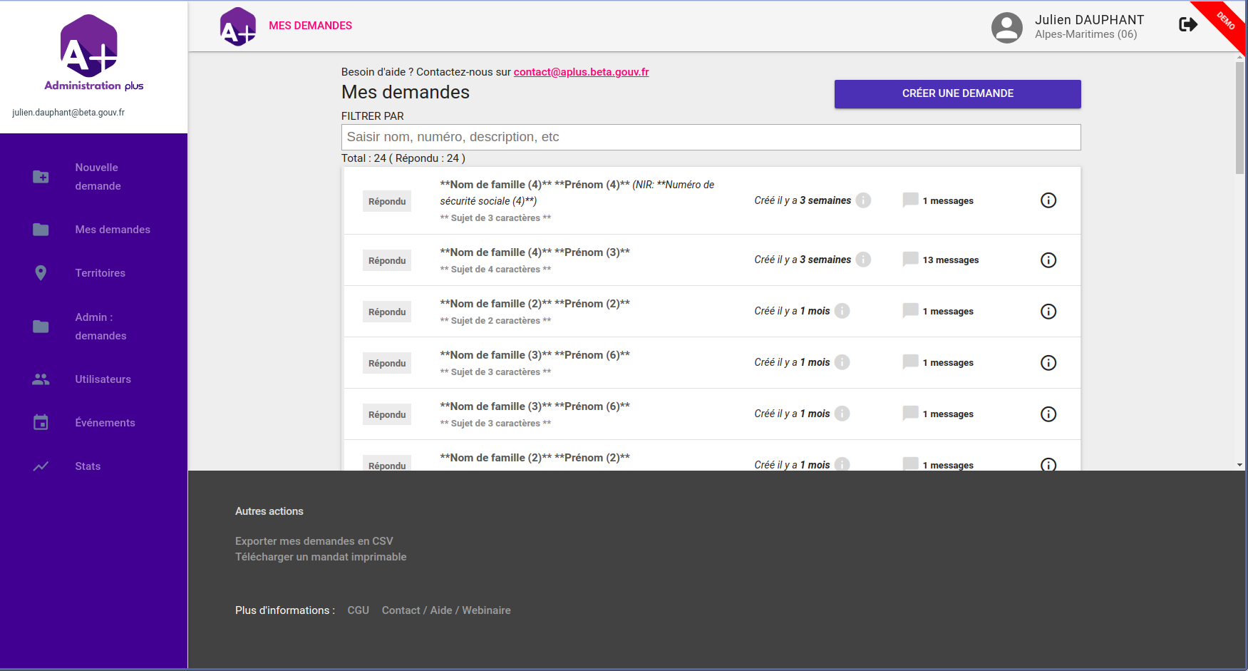Click the A+ logo in top header
The height and width of the screenshot is (671, 1248).
[x=238, y=27]
